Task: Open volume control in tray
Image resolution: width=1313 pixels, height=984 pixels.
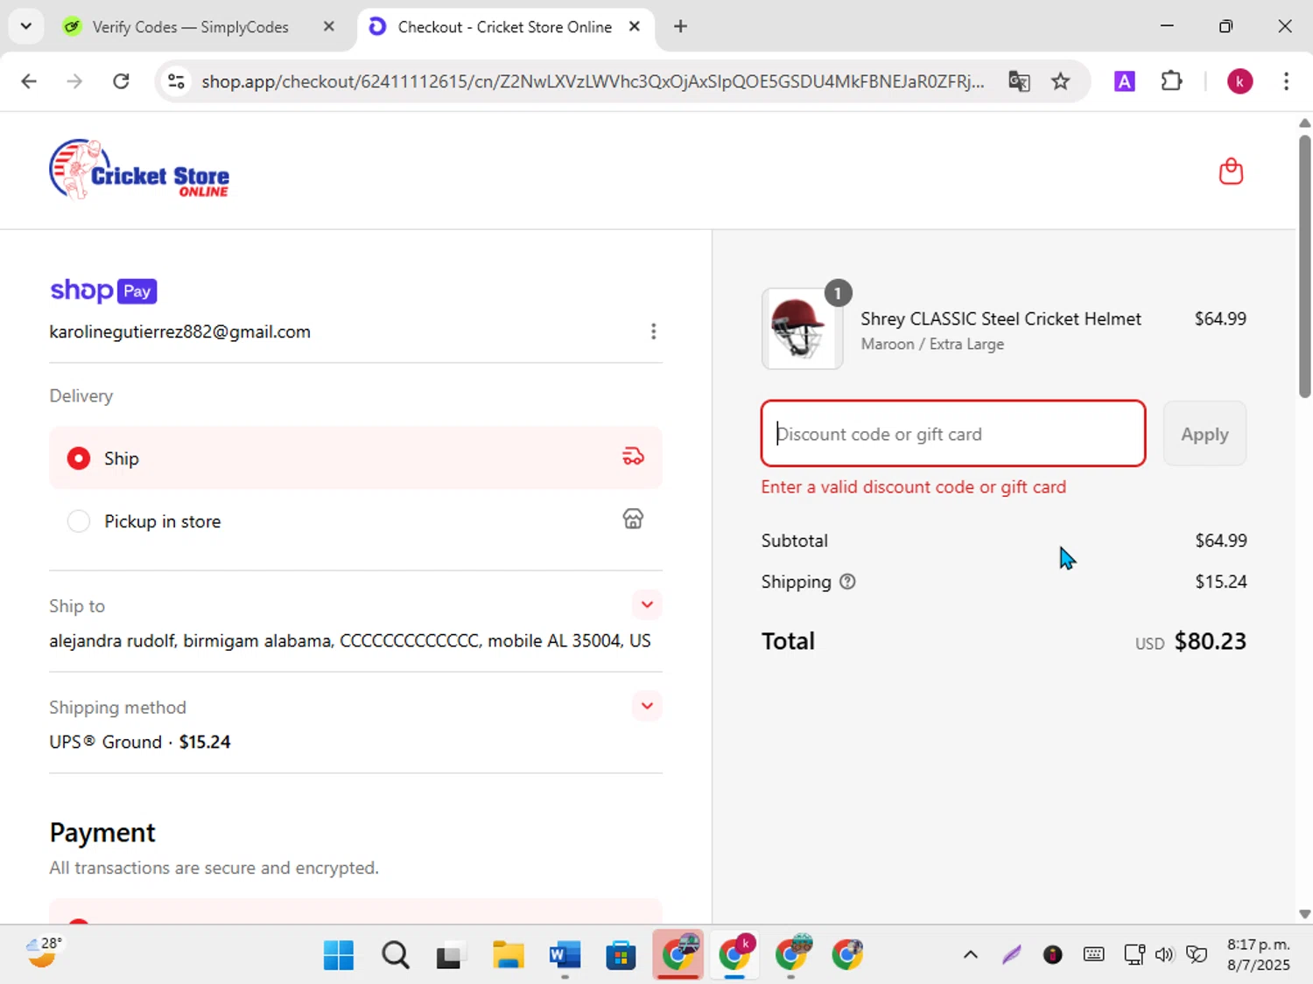Action: tap(1164, 954)
